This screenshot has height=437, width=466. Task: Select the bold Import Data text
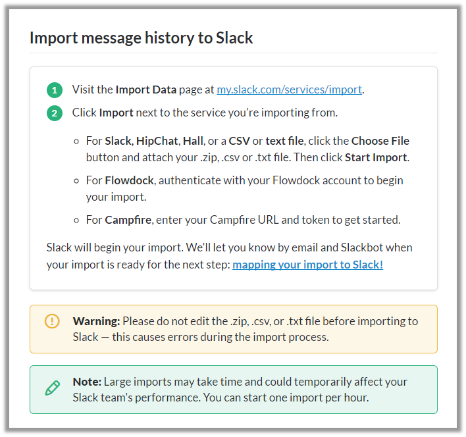pos(146,90)
